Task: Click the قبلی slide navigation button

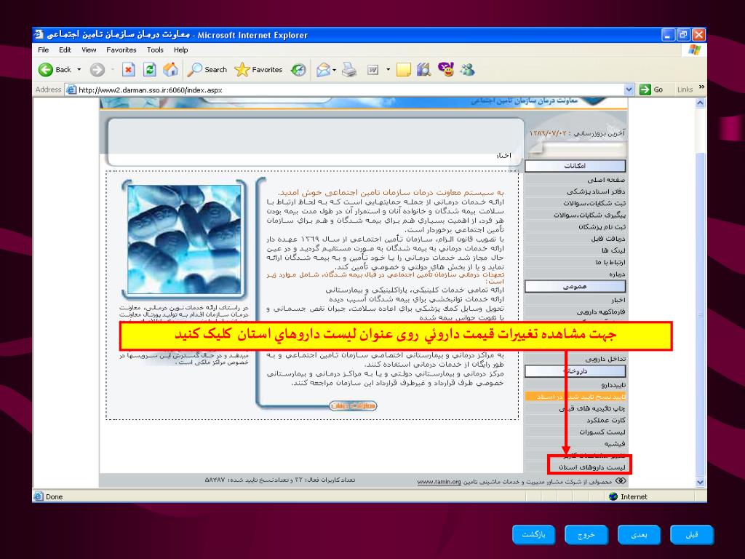Action: tap(692, 535)
